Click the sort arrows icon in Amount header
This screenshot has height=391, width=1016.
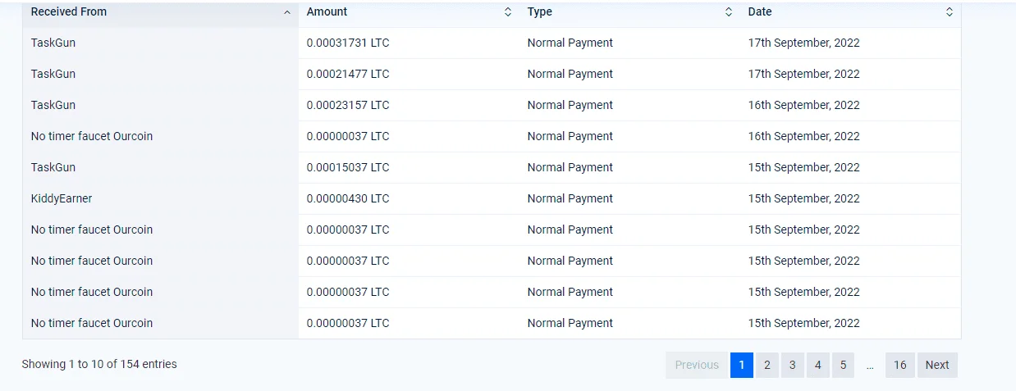tap(507, 12)
